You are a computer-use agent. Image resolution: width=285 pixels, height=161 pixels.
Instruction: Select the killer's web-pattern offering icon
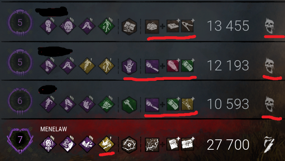pos(129,145)
